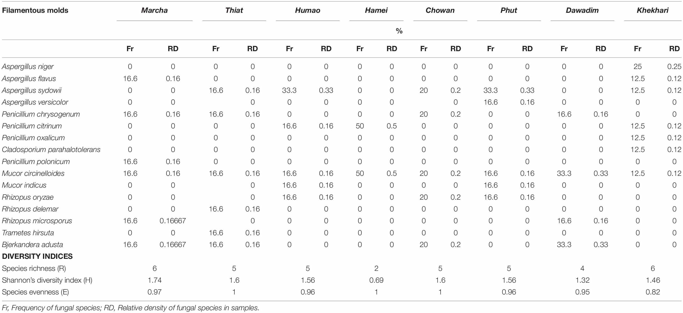Click the Trametes hirsuta row label

(x=28, y=233)
